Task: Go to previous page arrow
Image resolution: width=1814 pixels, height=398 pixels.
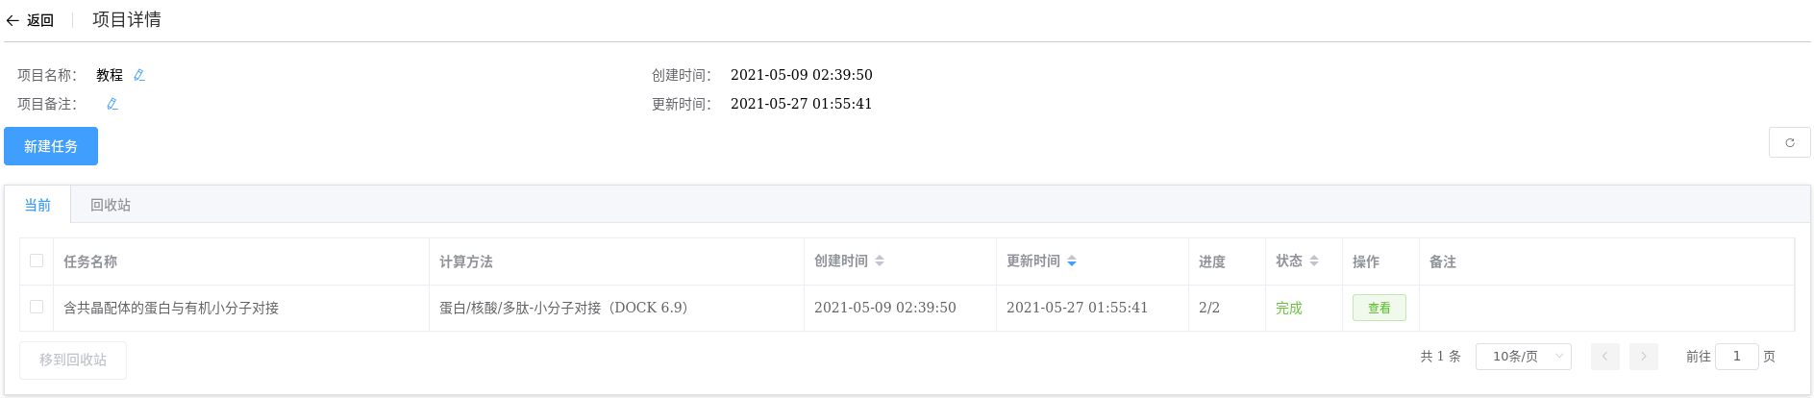Action: tap(1604, 357)
